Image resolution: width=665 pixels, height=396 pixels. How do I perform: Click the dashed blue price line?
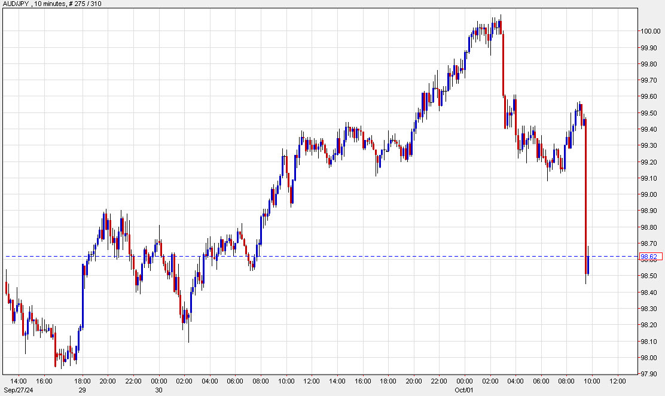[359, 255]
